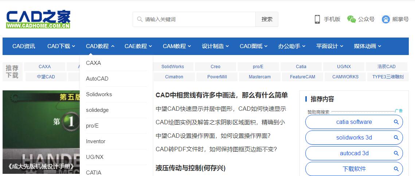
Task: Click the 广告 ad label
Action: pos(399,111)
